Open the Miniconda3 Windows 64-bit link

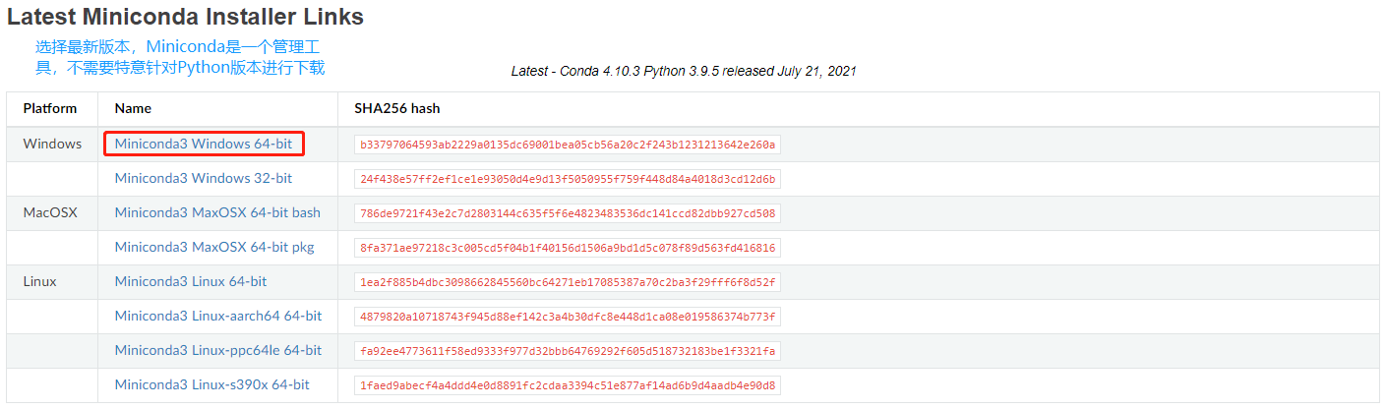(x=203, y=144)
